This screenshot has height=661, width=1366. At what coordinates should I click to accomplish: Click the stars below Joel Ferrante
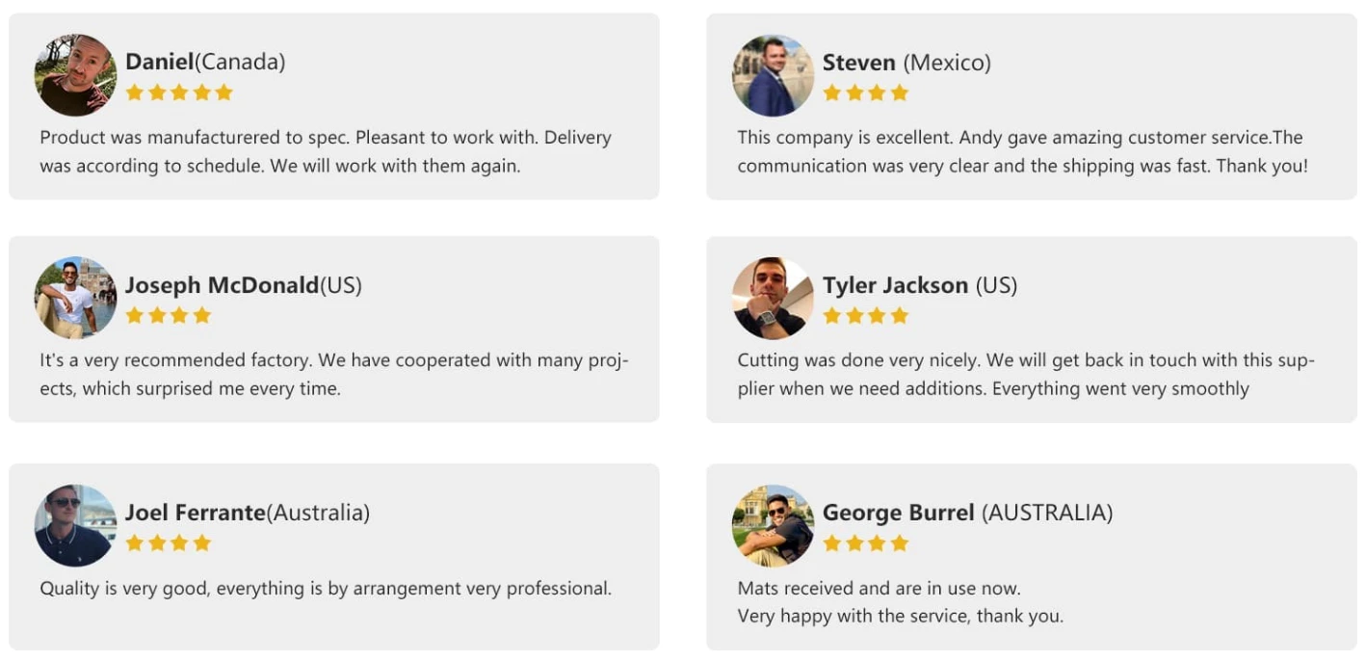(x=169, y=542)
